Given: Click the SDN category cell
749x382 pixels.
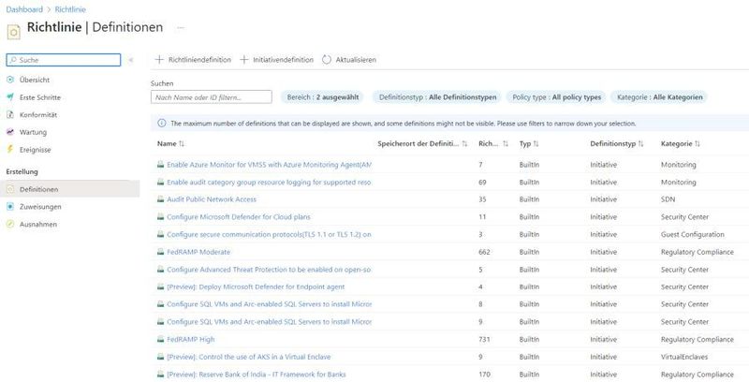Looking at the screenshot, I should (668, 199).
